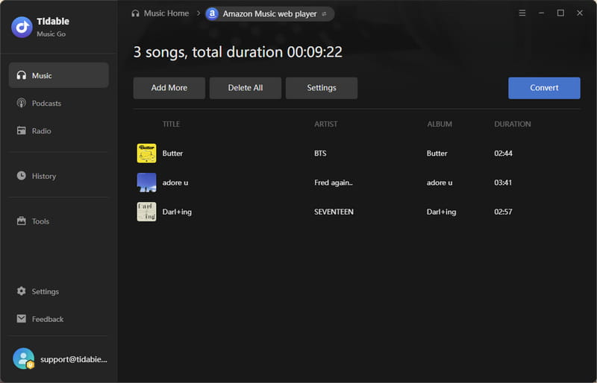Click the 02:57 duration value
The width and height of the screenshot is (597, 383).
[x=503, y=212]
